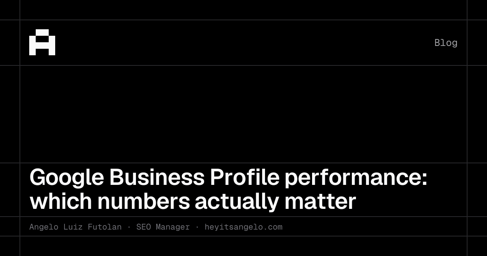The height and width of the screenshot is (256, 487).
Task: Click the word numbers in the headline
Action: pyautogui.click(x=143, y=202)
